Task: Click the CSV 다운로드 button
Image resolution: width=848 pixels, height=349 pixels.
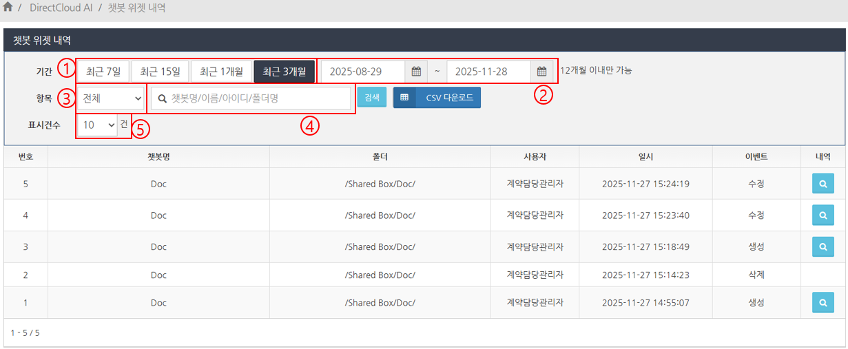Action: [437, 98]
